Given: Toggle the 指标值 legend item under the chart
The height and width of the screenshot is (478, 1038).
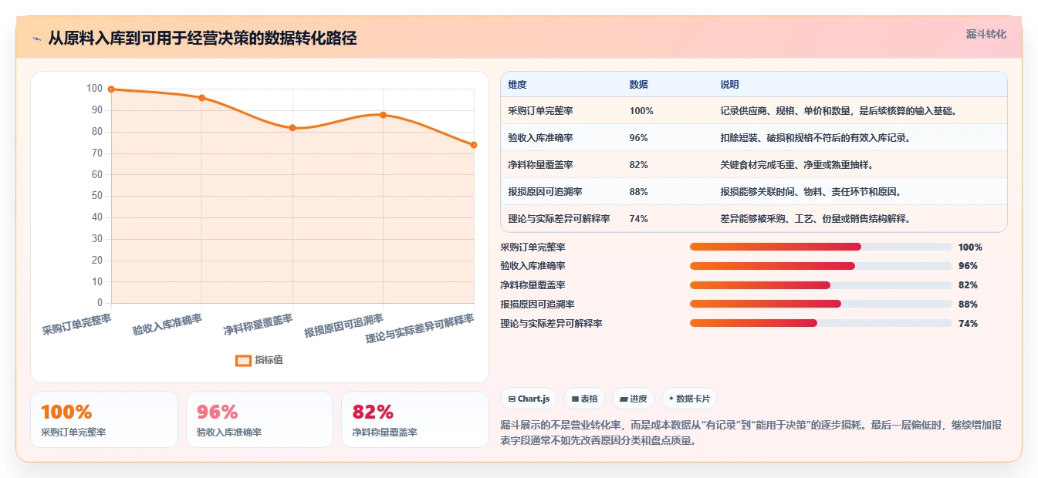Looking at the screenshot, I should click(x=259, y=360).
